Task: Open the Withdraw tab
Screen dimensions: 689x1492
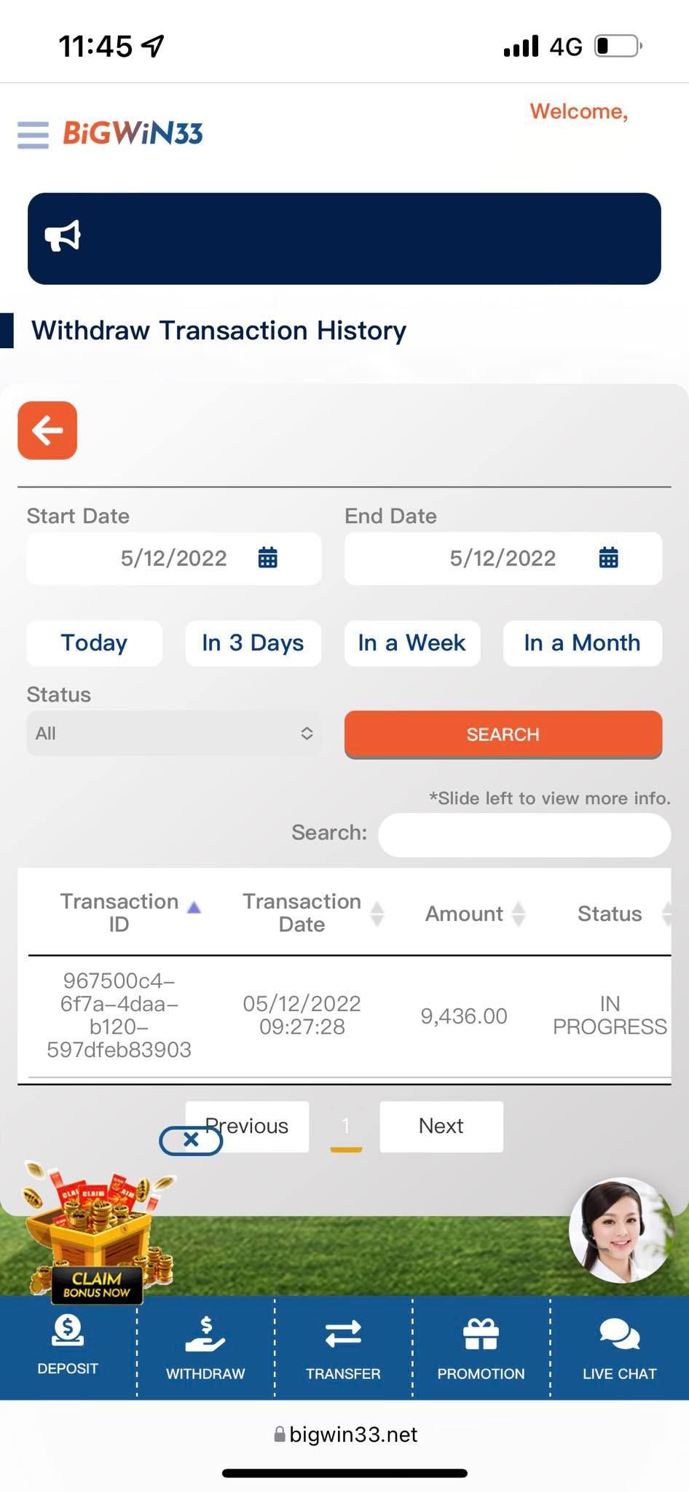Action: [205, 1348]
